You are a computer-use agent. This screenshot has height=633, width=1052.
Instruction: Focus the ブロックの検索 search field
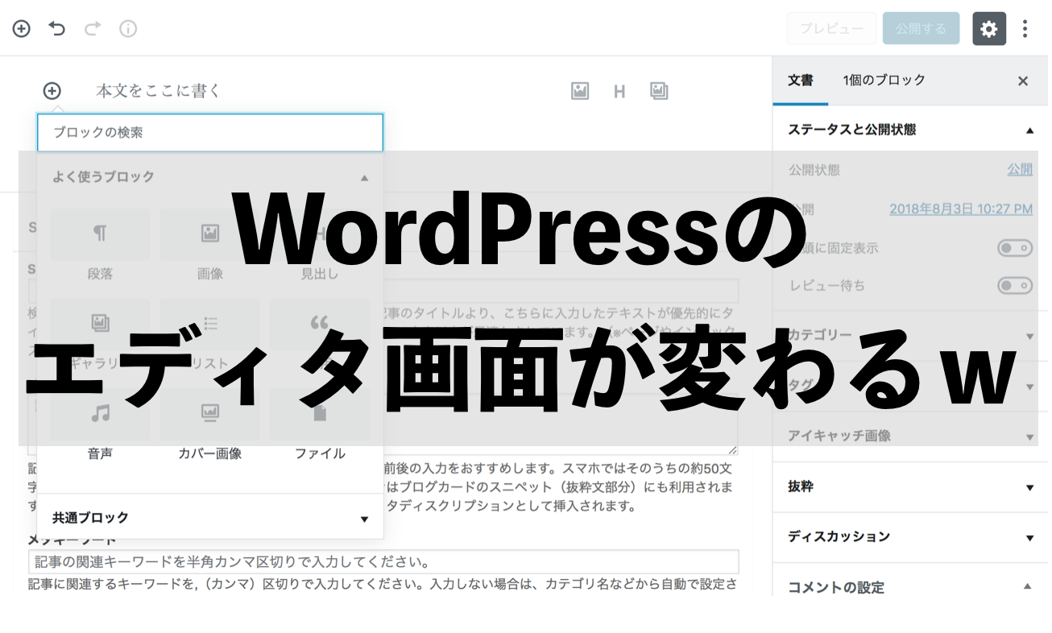click(x=210, y=133)
